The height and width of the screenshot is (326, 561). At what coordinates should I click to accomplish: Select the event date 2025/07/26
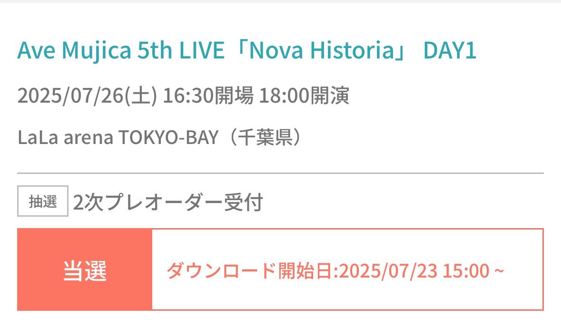pyautogui.click(x=70, y=96)
